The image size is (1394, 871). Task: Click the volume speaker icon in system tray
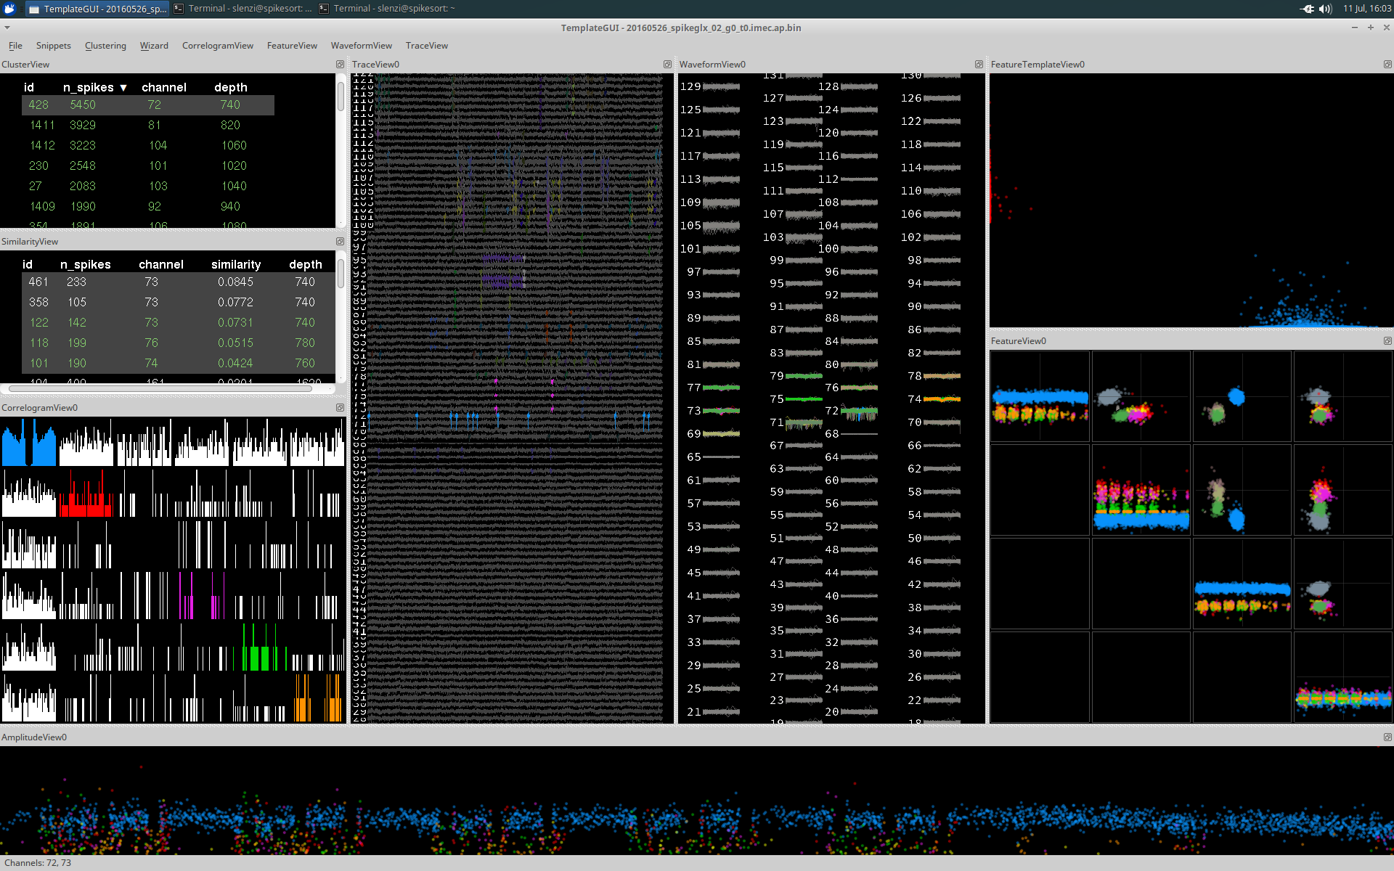click(x=1325, y=9)
